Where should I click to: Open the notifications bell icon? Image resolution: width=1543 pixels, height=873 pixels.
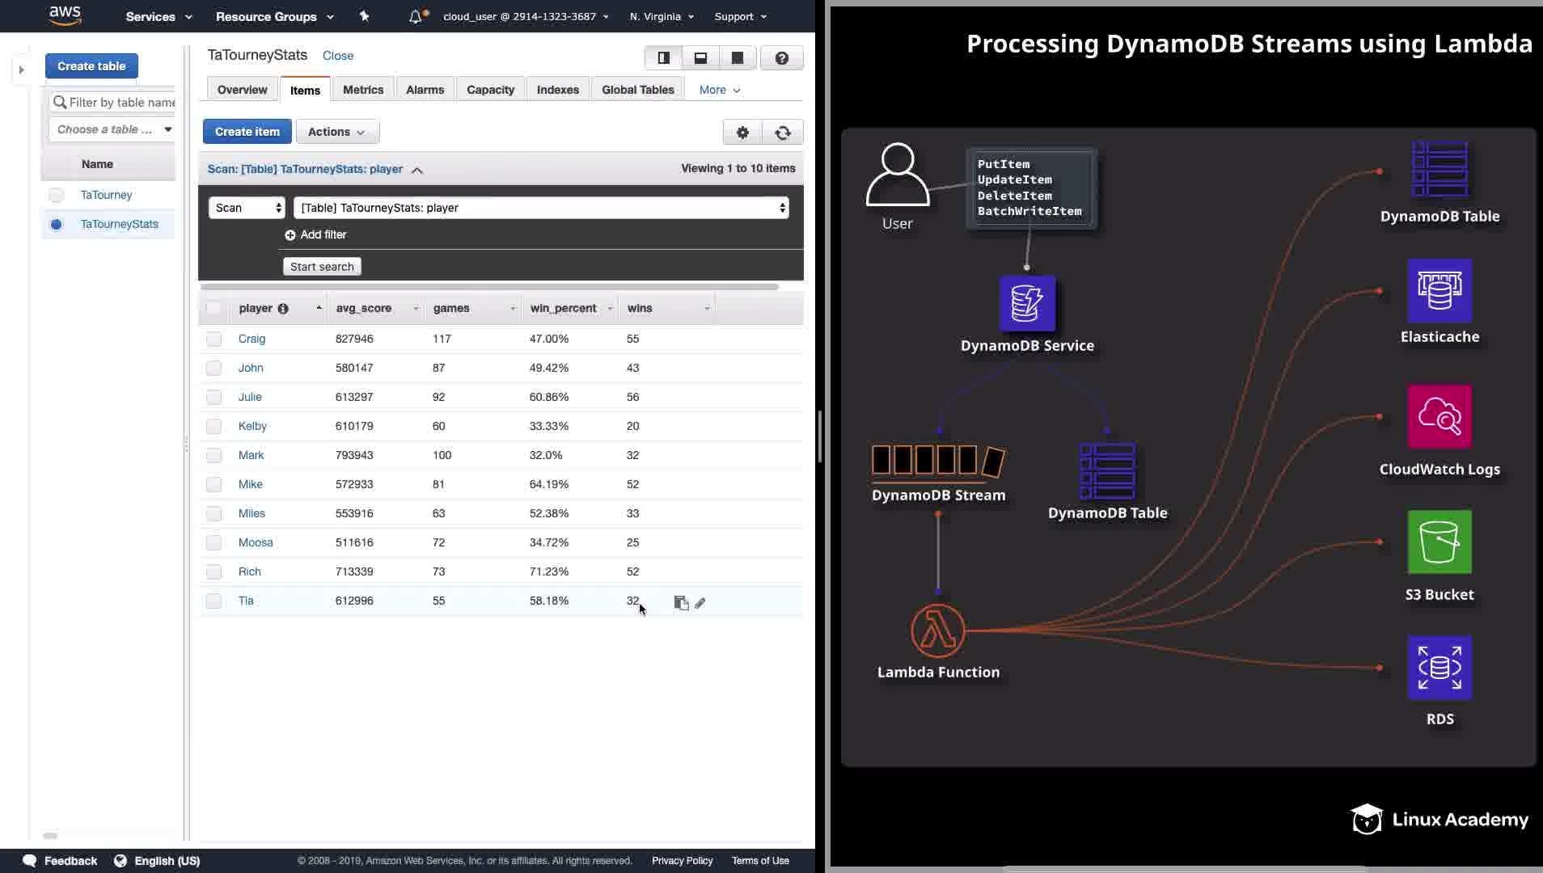(416, 16)
